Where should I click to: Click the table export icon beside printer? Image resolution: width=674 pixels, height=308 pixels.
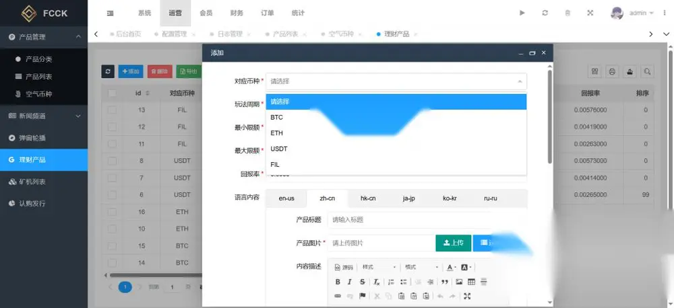coord(630,71)
